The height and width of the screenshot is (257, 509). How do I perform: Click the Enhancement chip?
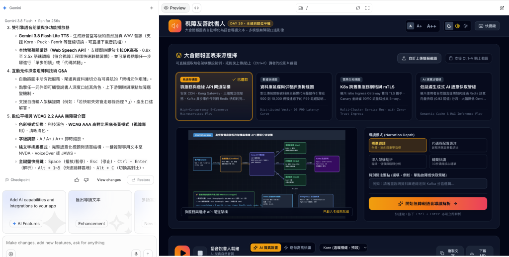[91, 224]
